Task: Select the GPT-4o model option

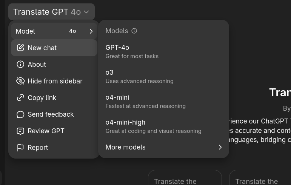Action: point(163,52)
